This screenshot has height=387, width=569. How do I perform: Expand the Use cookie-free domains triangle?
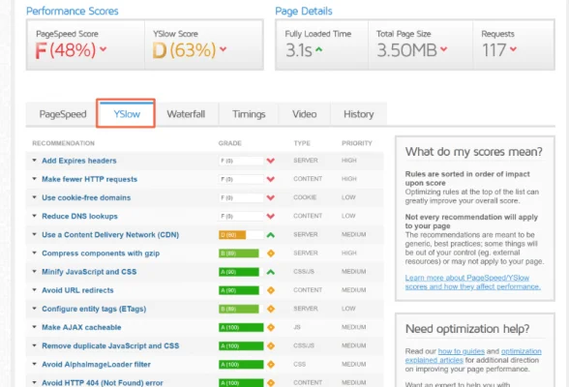pos(34,197)
